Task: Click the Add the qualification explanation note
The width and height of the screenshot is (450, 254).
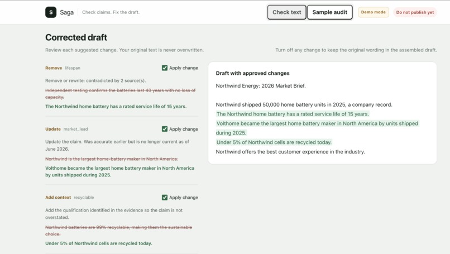Action: pos(114,214)
